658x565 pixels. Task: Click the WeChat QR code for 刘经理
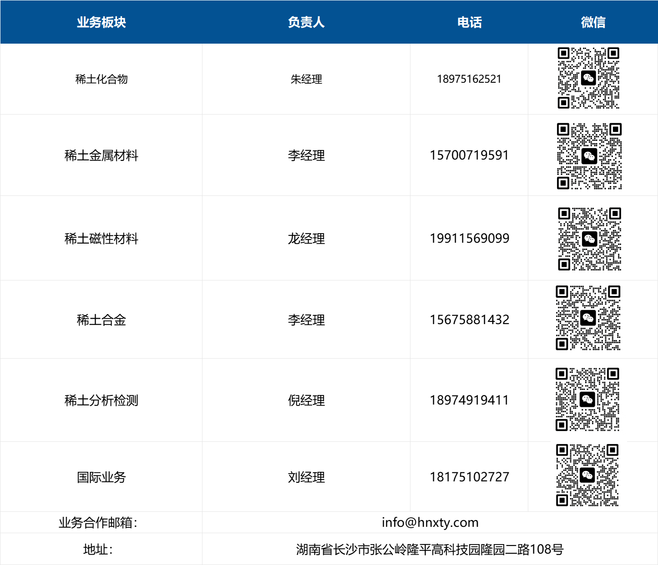[587, 475]
